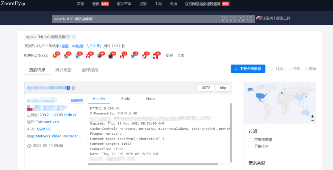Viewport: 333px width, 170px height.
Task: Open the 会员 nav item
Action: tap(96, 4)
